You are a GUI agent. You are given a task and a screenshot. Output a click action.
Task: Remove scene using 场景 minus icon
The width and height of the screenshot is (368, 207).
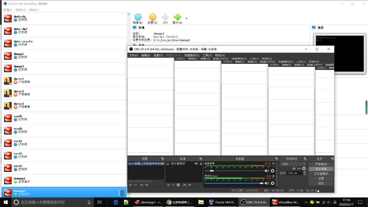coord(135,185)
